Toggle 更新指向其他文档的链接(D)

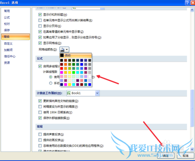coord(40,101)
